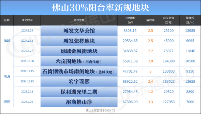Click the date 2025.2.26
Viewport: 201px width, 114px height.
click(x=27, y=102)
